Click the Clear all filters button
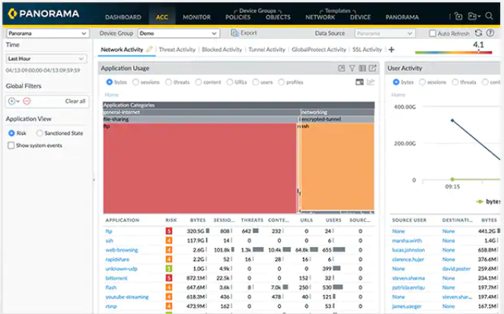 pos(75,101)
